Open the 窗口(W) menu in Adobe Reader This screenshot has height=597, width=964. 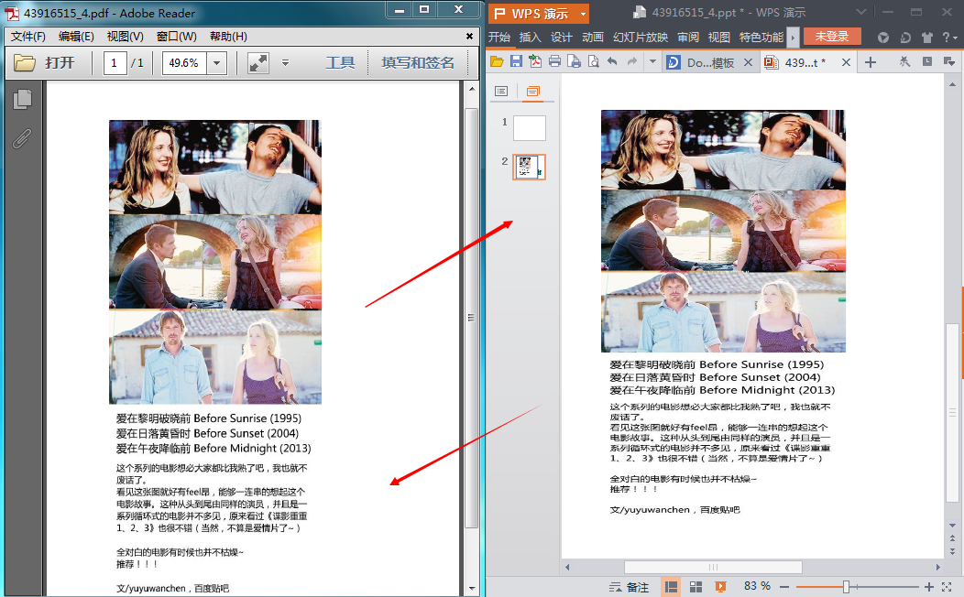(x=177, y=37)
